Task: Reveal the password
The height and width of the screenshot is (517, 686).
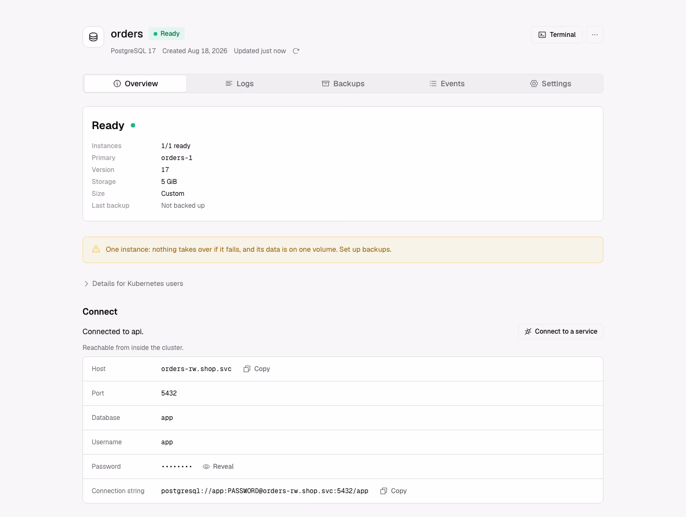Action: (x=218, y=467)
